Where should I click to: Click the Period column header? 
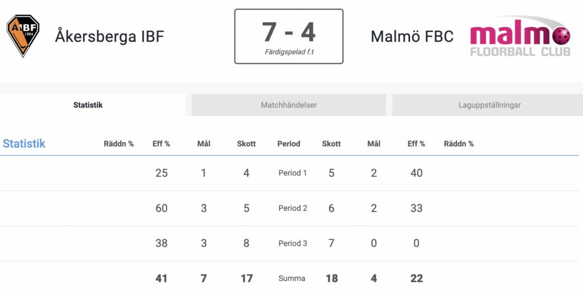[289, 144]
